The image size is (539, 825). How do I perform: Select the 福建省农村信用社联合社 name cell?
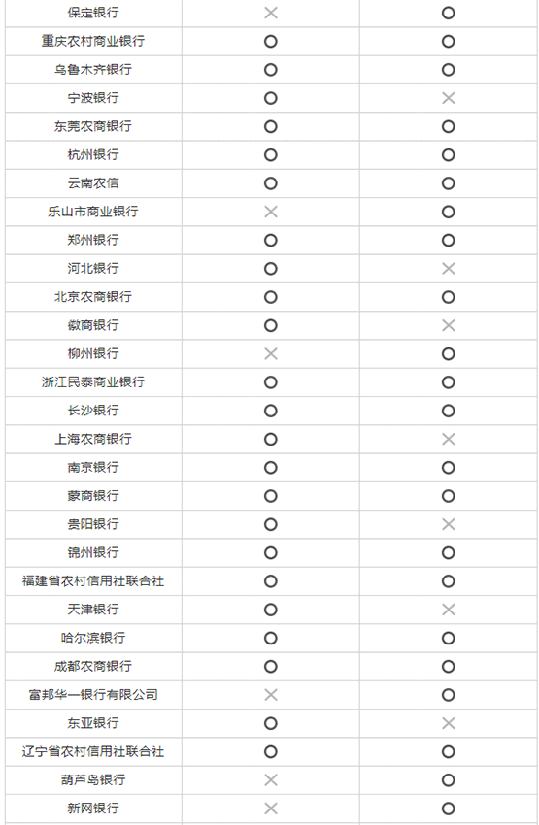pos(93,580)
